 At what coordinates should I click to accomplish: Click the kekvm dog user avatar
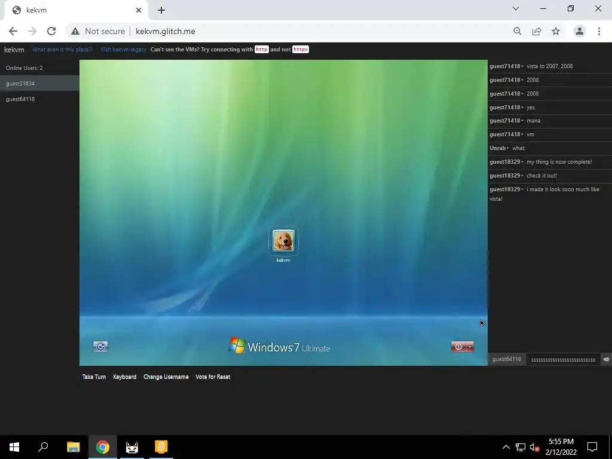(x=283, y=241)
